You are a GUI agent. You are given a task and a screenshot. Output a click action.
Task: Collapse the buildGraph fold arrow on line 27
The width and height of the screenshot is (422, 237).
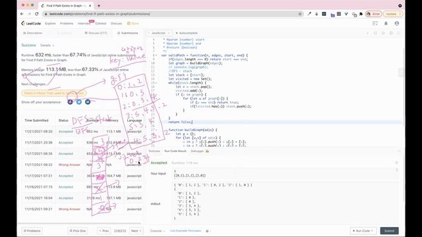point(157,130)
